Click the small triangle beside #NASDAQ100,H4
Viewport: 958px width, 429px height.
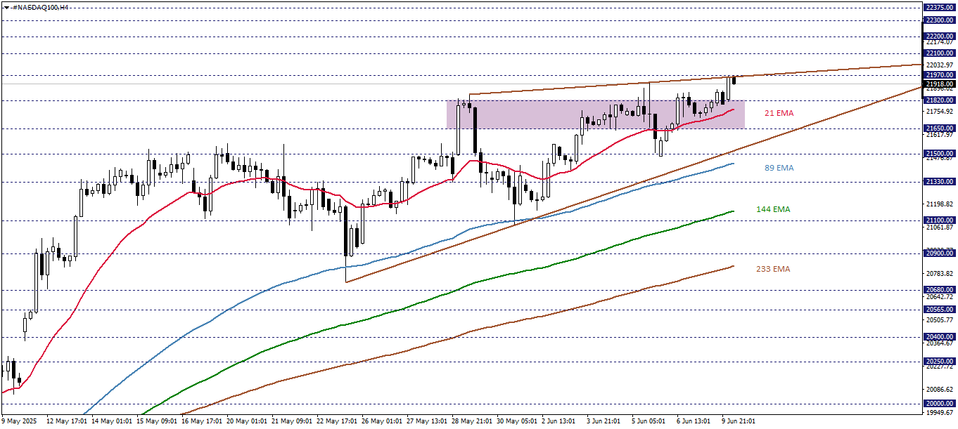click(x=6, y=6)
